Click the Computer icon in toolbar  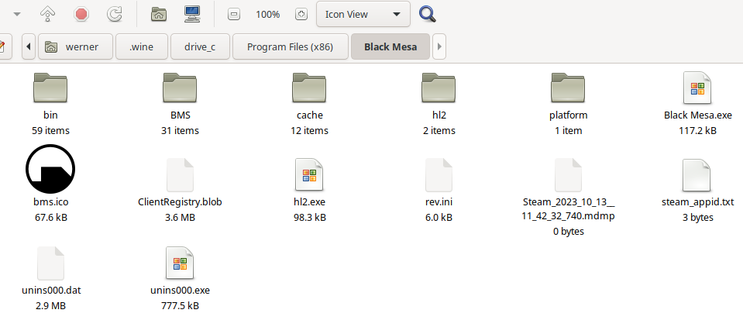click(194, 14)
